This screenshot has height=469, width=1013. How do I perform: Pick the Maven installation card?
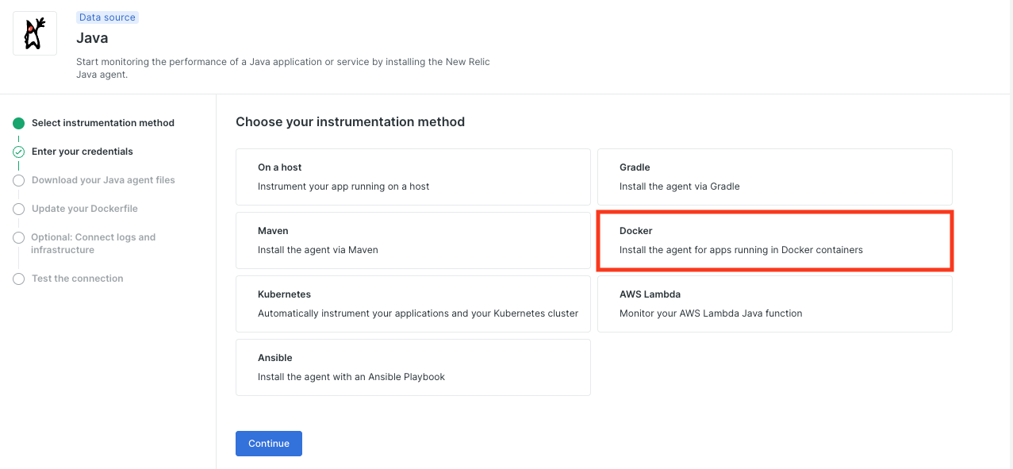[x=412, y=240]
